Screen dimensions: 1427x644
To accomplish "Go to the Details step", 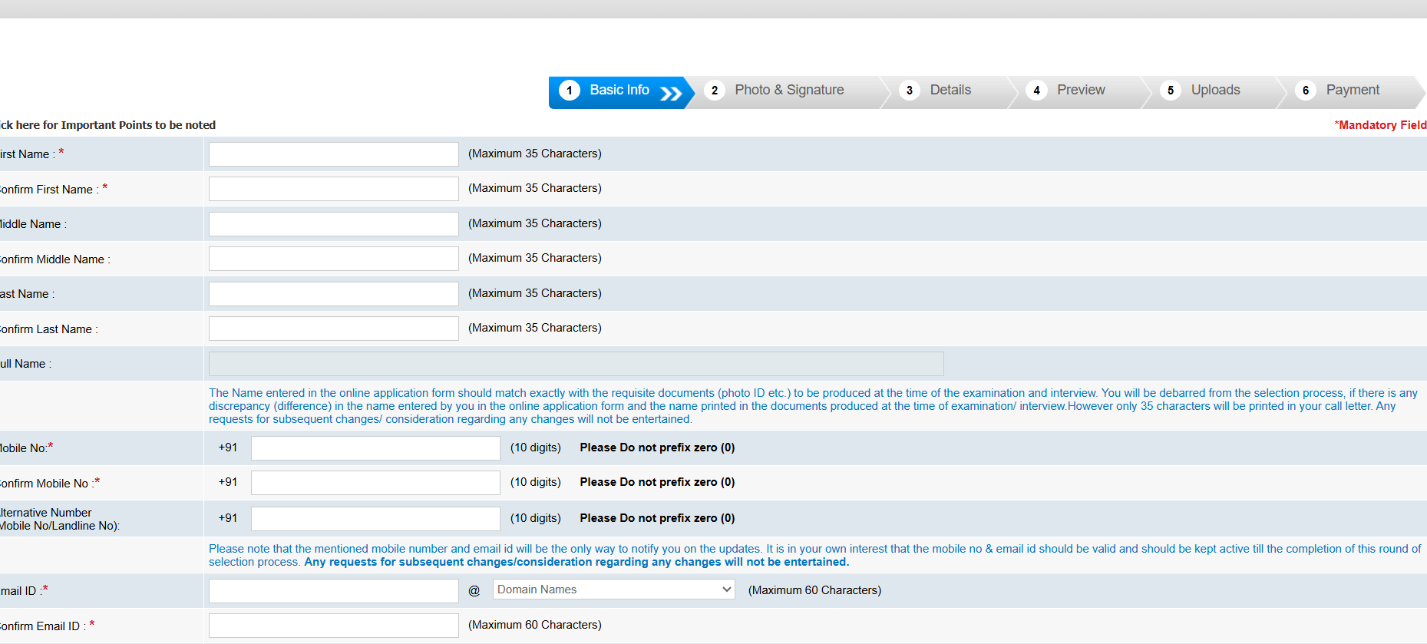I will (950, 91).
